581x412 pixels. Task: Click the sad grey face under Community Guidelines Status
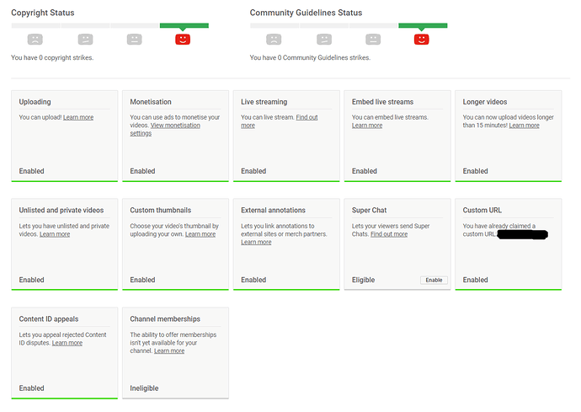(x=274, y=40)
